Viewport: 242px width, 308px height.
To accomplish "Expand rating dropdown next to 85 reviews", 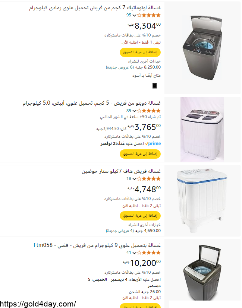I will coord(134,111).
